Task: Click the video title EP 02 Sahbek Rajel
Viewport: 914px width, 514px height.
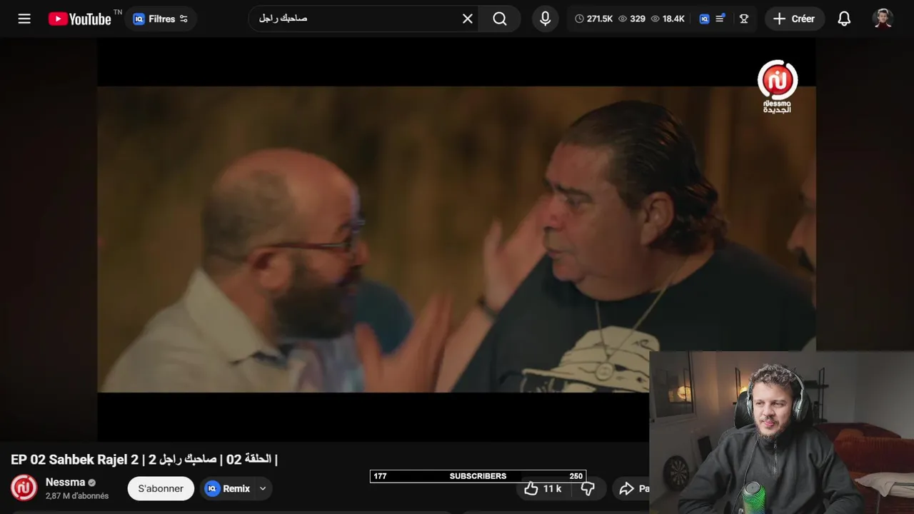Action: pyautogui.click(x=144, y=459)
